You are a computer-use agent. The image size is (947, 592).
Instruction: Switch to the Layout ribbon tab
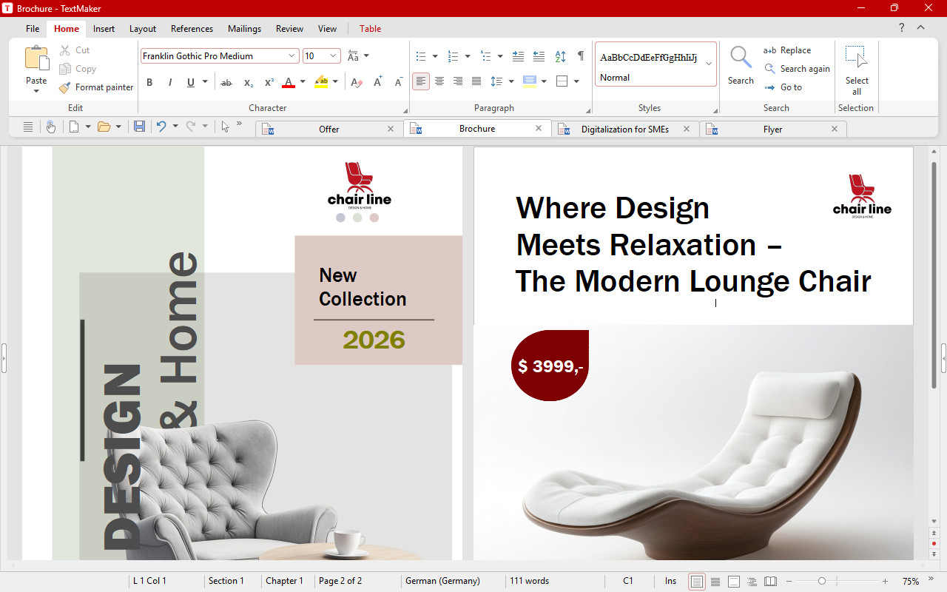click(x=143, y=29)
